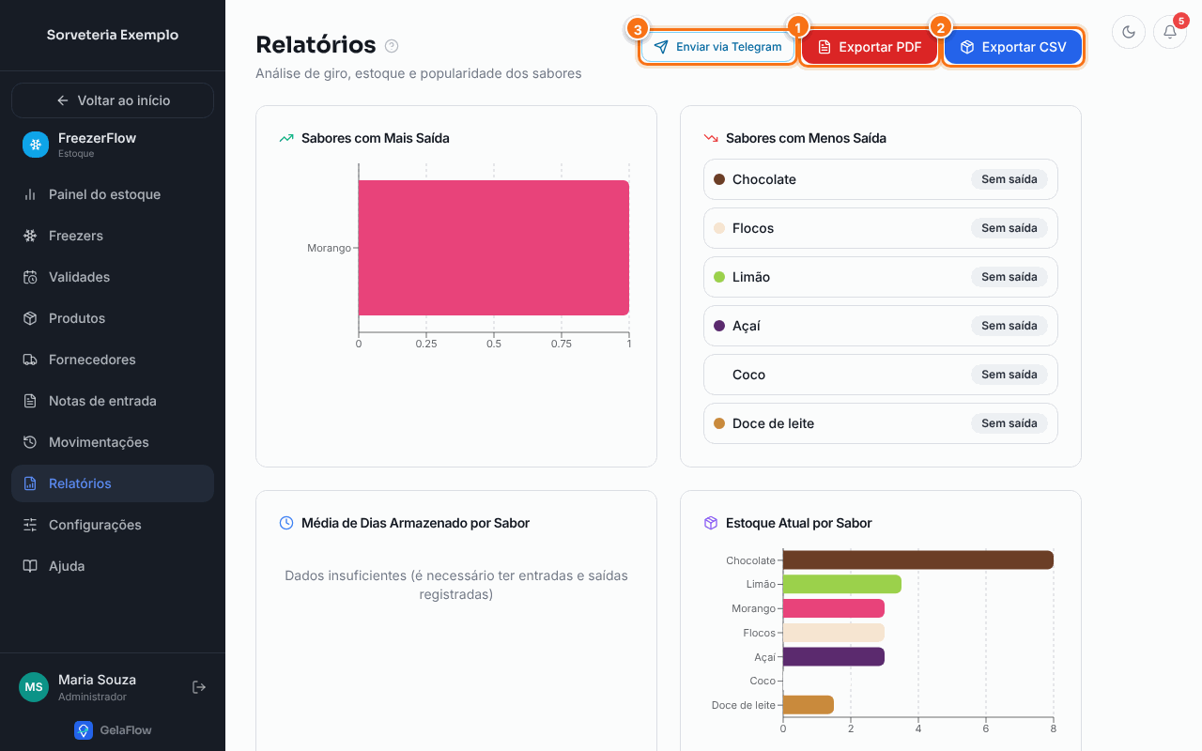Click the bar chart icon for Painel do estoque

[x=30, y=194]
